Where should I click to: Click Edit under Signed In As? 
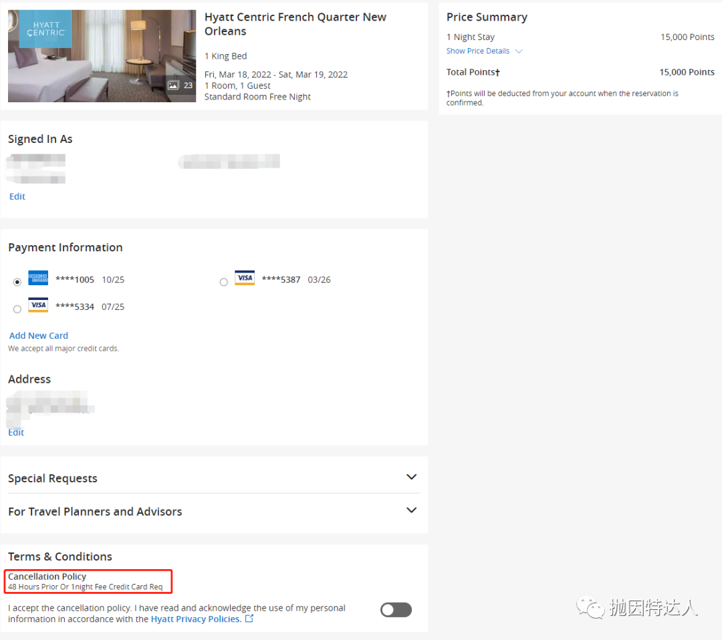coord(17,196)
